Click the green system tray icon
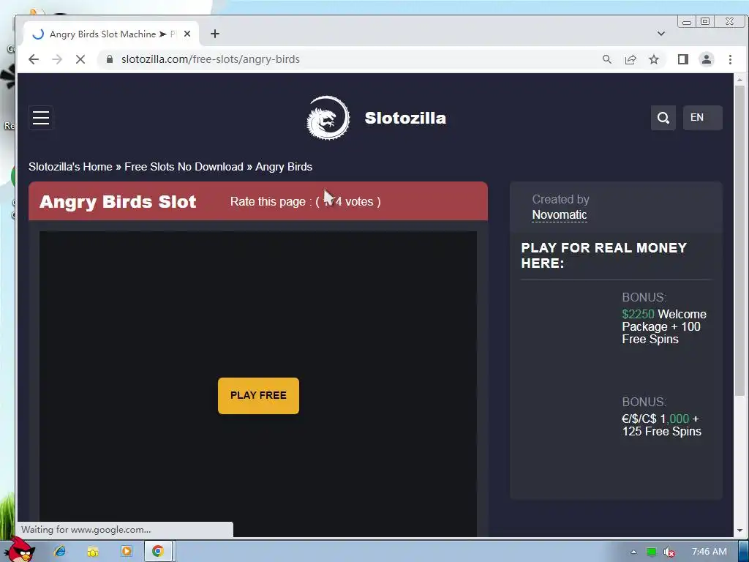749x562 pixels. [651, 552]
